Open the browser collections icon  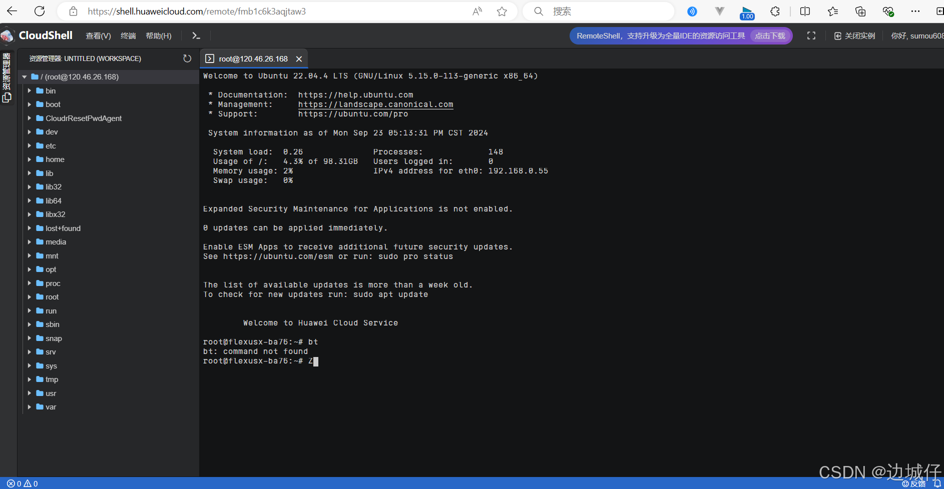click(x=860, y=11)
